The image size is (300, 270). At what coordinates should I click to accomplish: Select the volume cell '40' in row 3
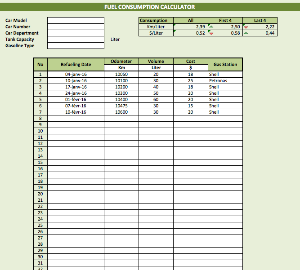[x=156, y=87]
